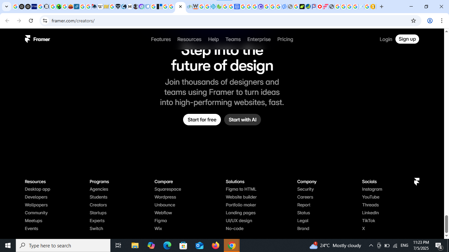Open the Windows Start menu
The image size is (449, 252).
(8, 245)
